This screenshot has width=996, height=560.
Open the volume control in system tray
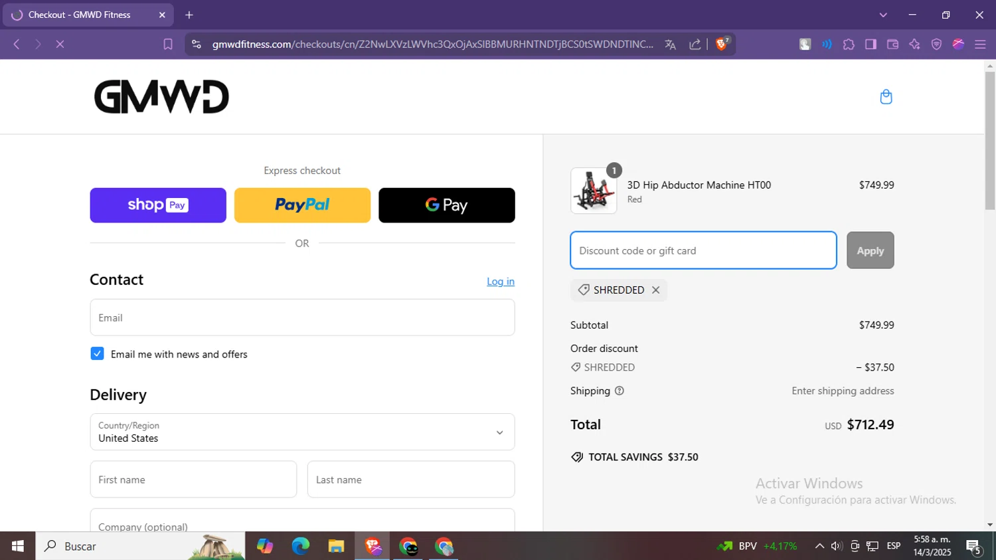point(837,546)
